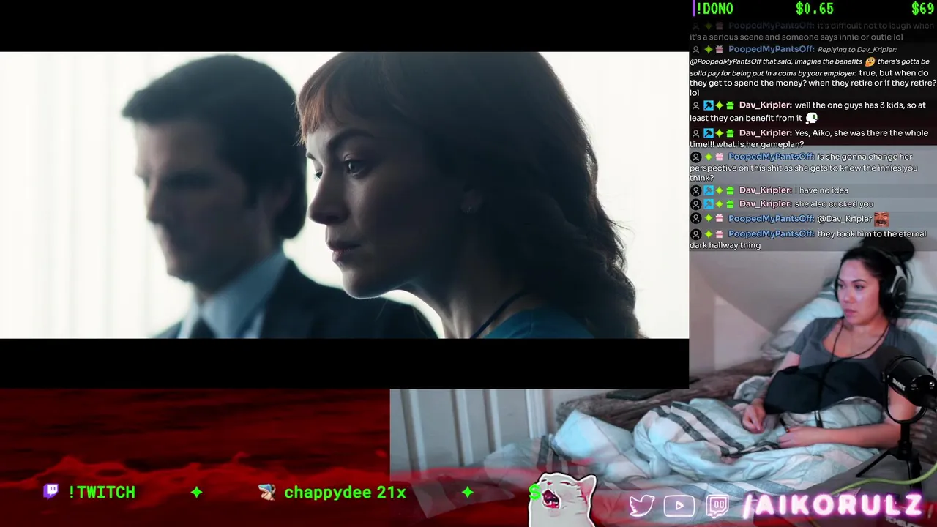The width and height of the screenshot is (937, 527).
Task: Click the purple Twitch icon beside !TWITCH
Action: pyautogui.click(x=51, y=492)
